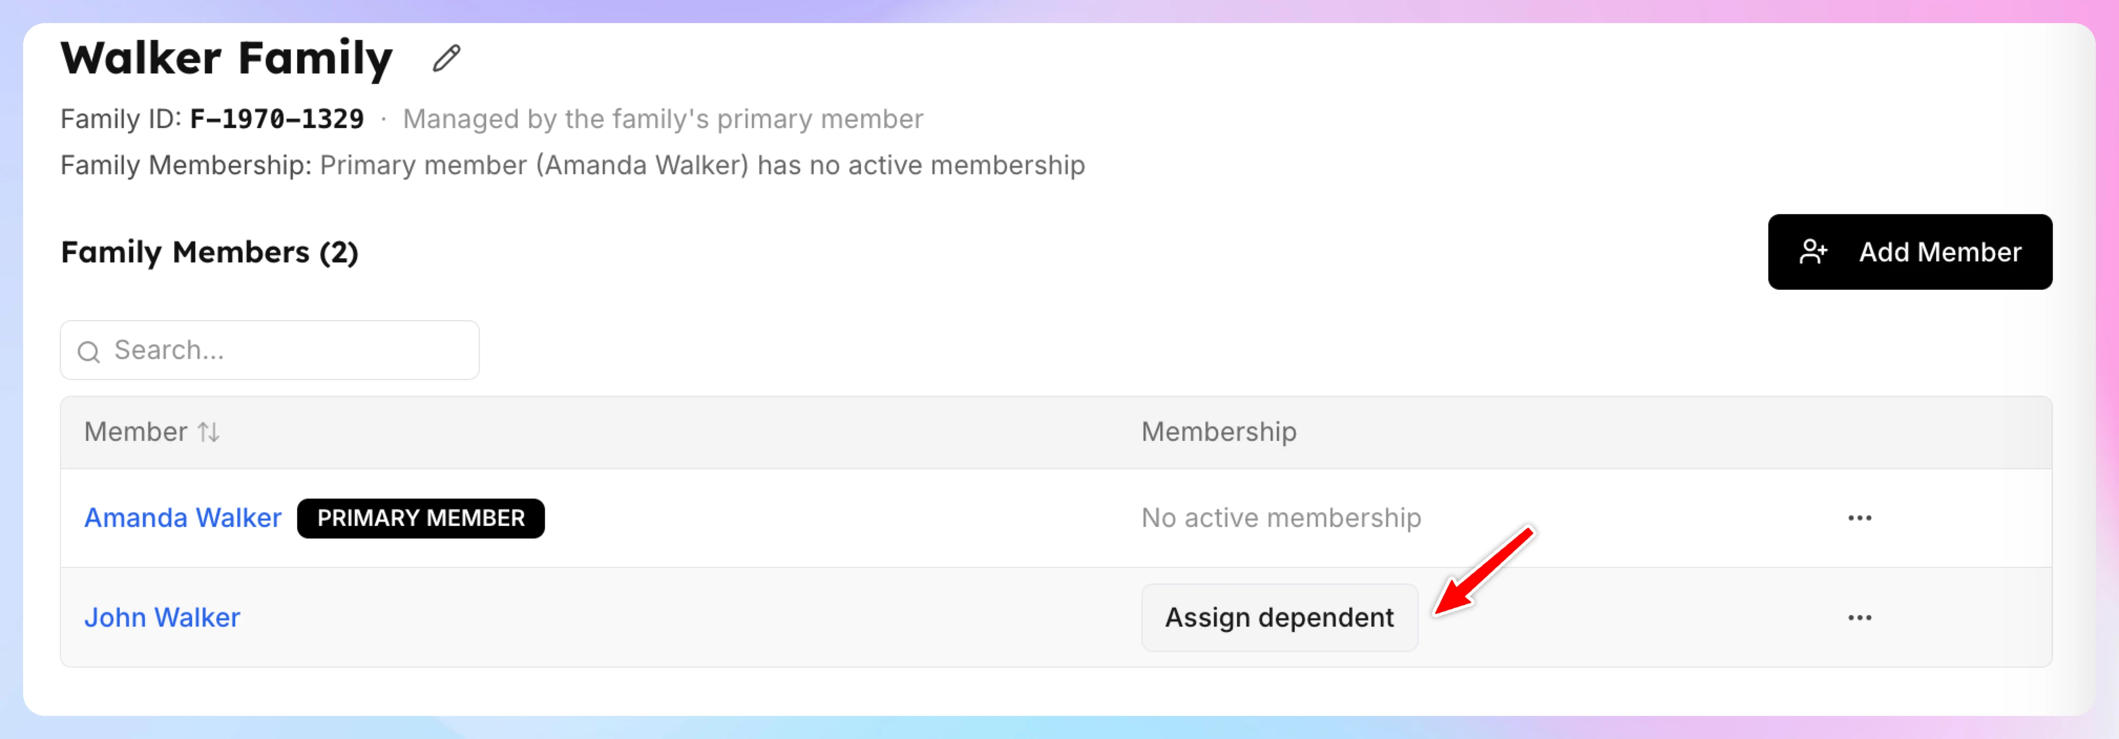This screenshot has width=2119, height=739.
Task: Edit the Walker Family name with the pencil icon
Action: (447, 58)
